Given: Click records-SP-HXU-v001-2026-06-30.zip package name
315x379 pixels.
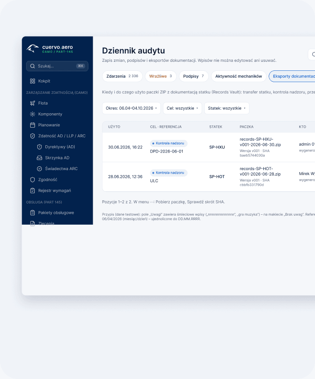Looking at the screenshot, I should (260, 142).
